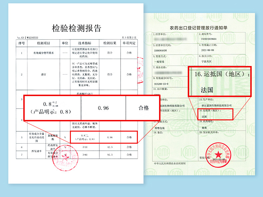
Task: Select the 检测项目 column header
Action: tap(43, 43)
